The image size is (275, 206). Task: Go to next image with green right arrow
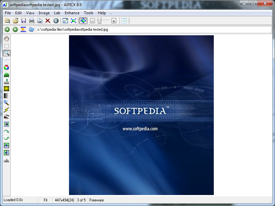pos(15,29)
